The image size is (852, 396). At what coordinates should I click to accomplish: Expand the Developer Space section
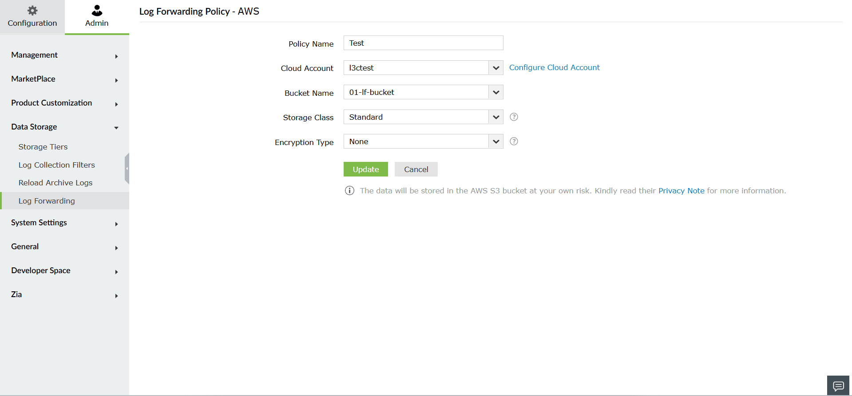pyautogui.click(x=64, y=271)
